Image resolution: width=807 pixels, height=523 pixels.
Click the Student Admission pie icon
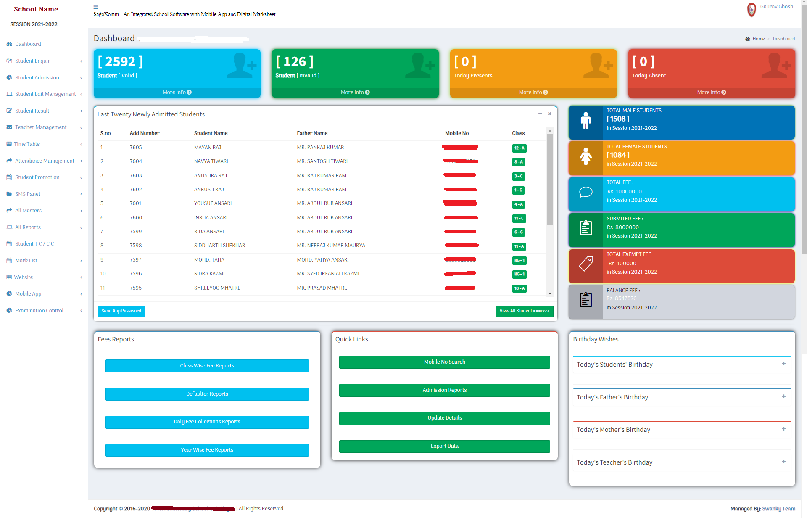pyautogui.click(x=9, y=78)
